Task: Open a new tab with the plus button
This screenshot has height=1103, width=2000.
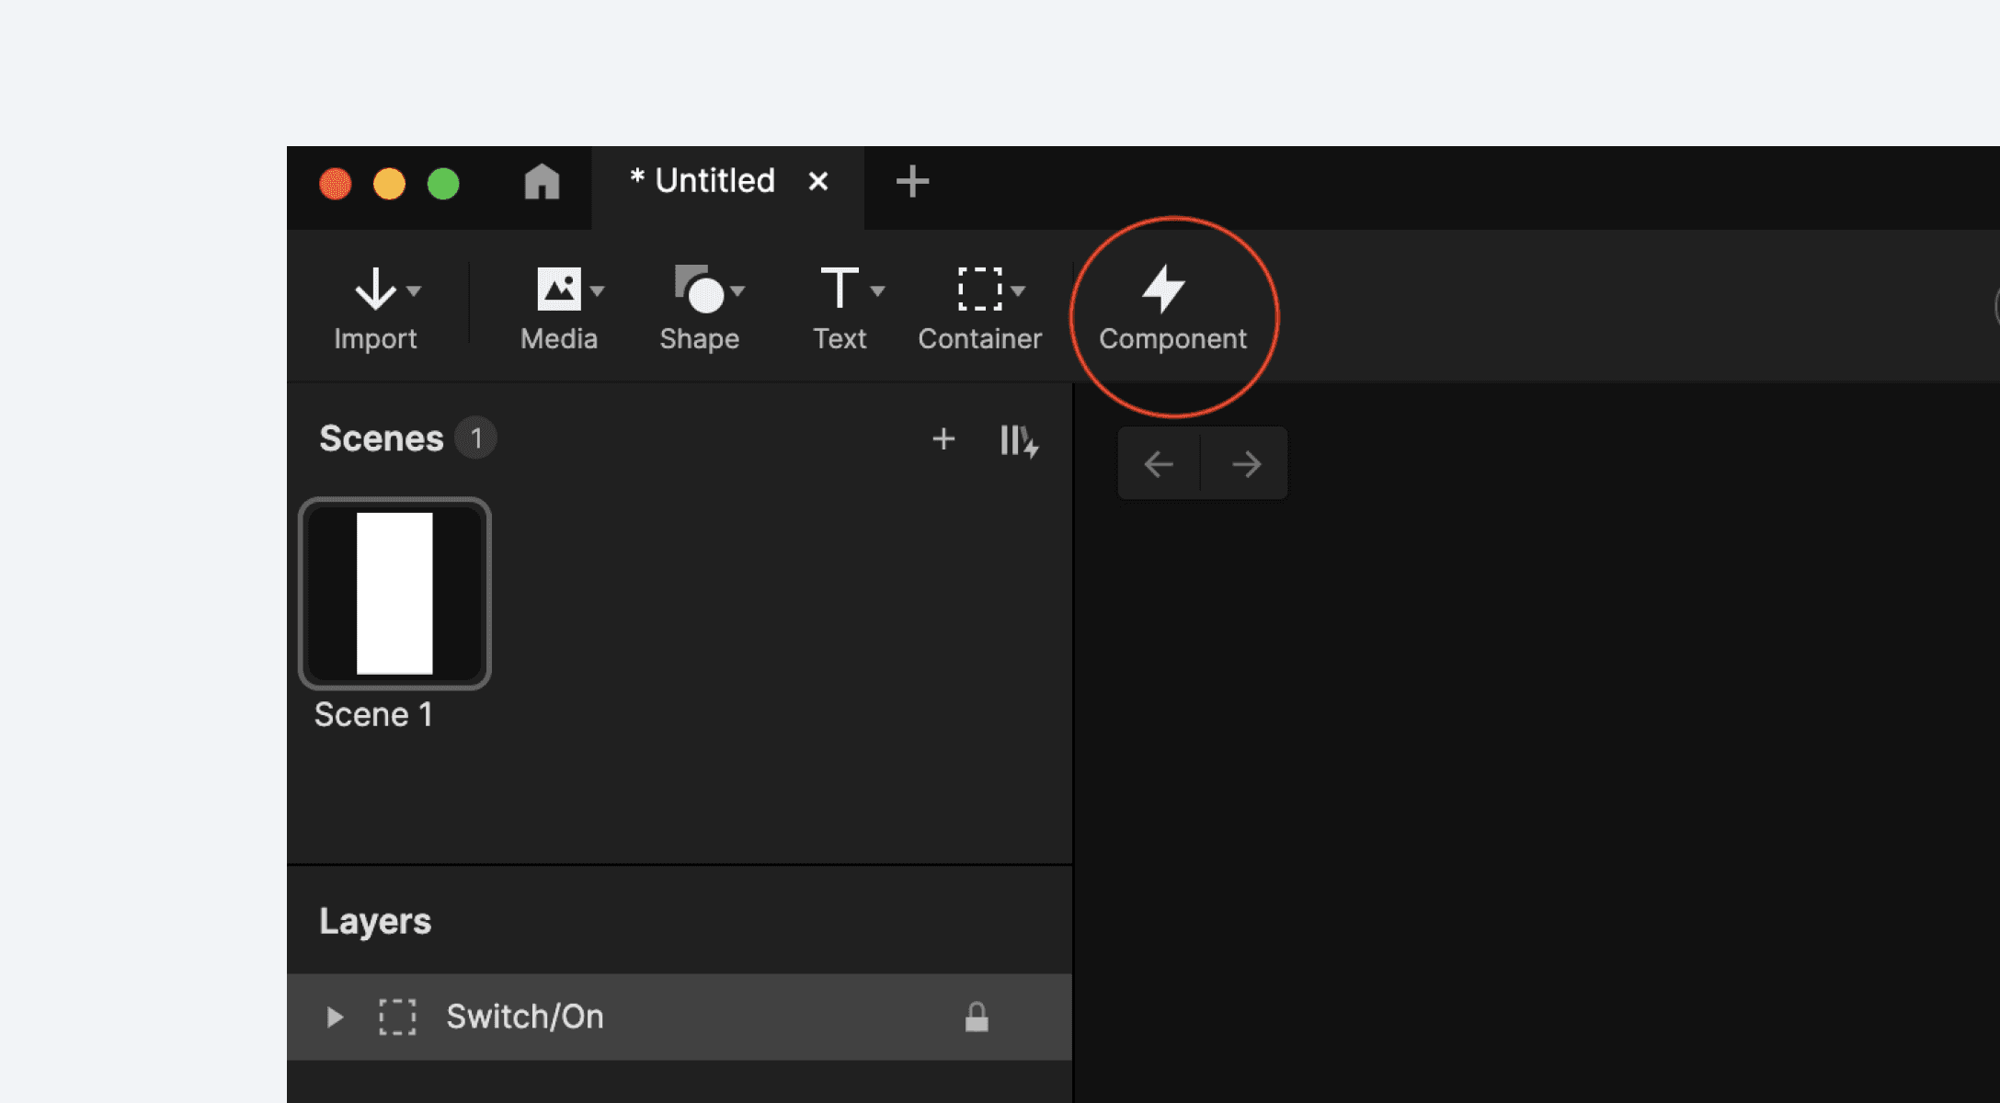Action: (x=912, y=181)
